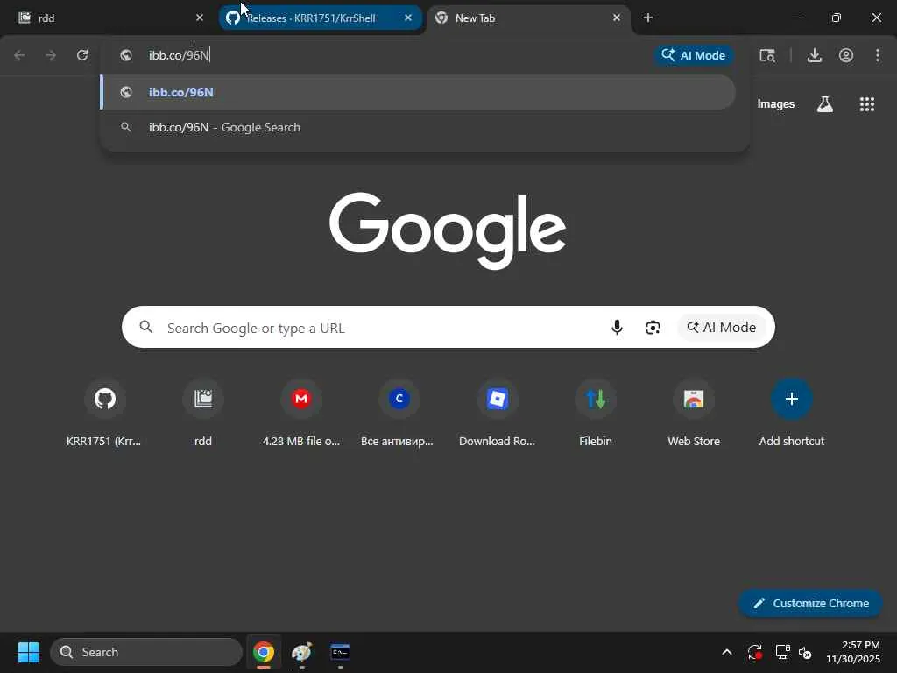Open the Web Store shortcut
Viewport: 897px width, 673px height.
pos(694,414)
